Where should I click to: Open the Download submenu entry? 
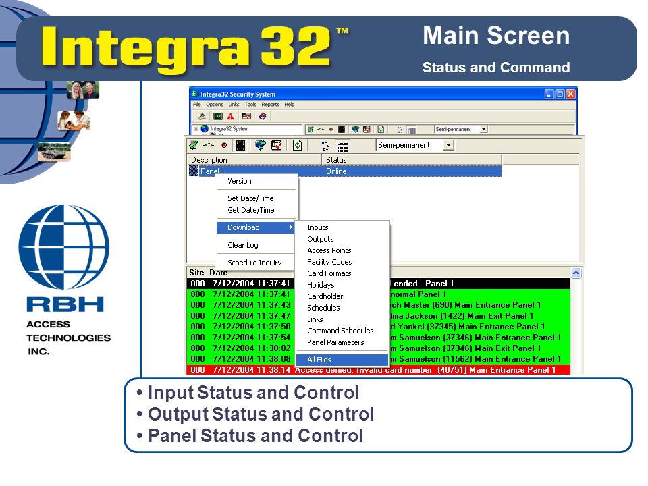pyautogui.click(x=255, y=227)
